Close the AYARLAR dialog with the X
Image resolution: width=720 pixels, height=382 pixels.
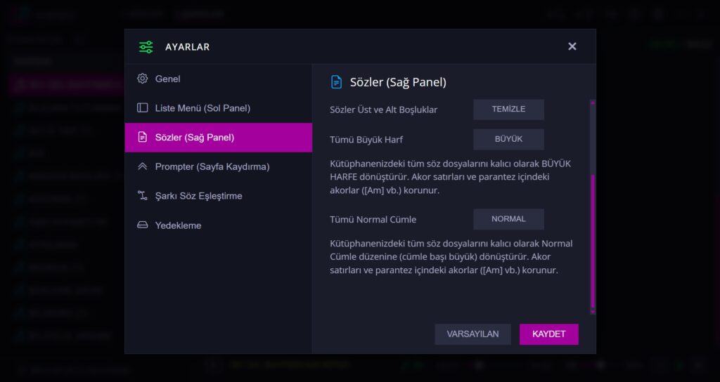pos(572,46)
